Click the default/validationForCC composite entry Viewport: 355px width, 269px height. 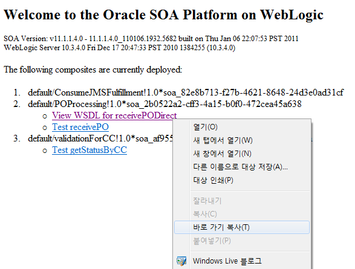point(100,138)
